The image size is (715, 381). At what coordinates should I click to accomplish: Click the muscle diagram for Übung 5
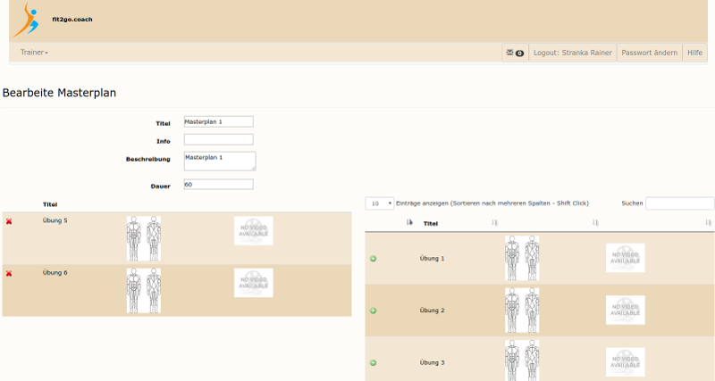click(143, 238)
